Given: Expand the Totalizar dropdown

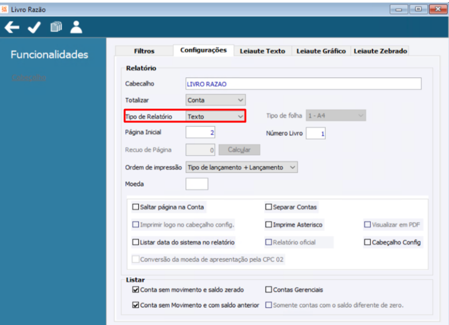Looking at the screenshot, I should pos(216,100).
